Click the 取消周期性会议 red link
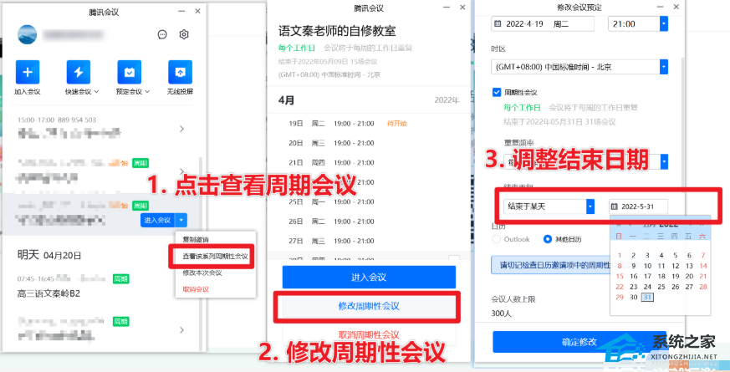Image resolution: width=730 pixels, height=372 pixels. [369, 334]
